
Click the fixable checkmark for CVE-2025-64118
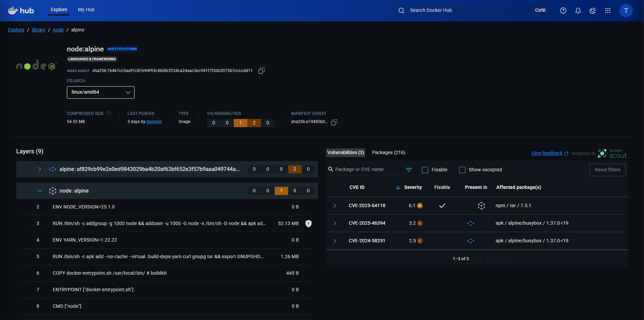coord(442,206)
